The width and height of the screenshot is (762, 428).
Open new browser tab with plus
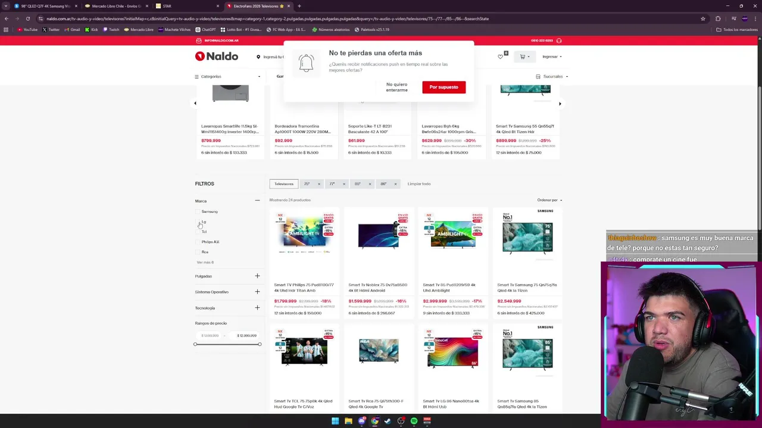click(299, 6)
